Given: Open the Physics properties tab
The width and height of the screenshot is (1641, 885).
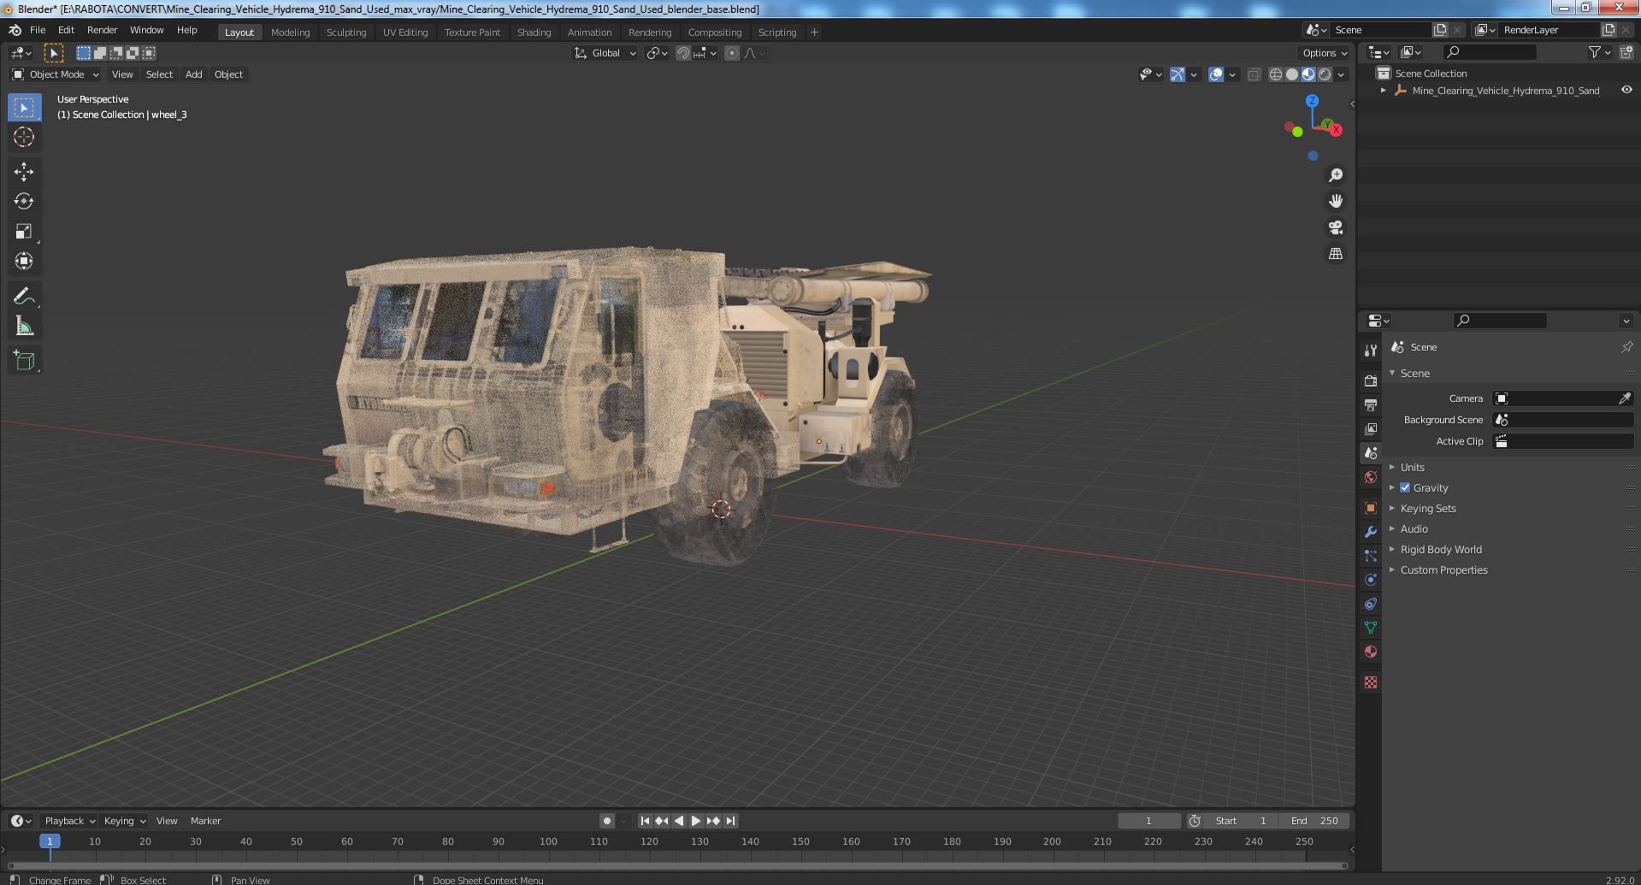Looking at the screenshot, I should tap(1371, 580).
